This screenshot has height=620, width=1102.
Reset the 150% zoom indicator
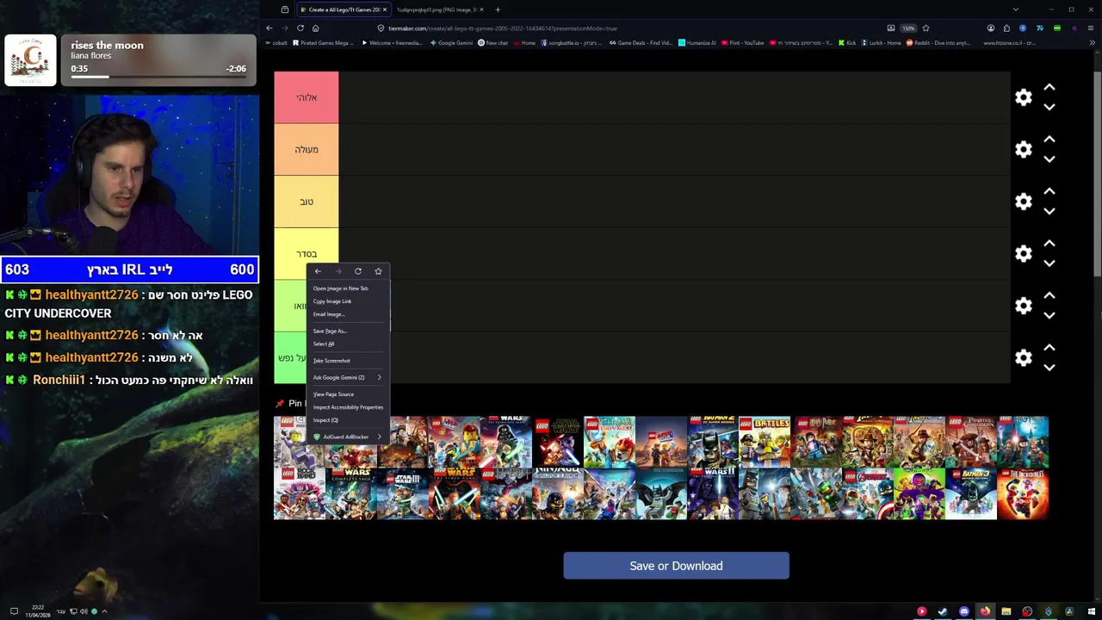[x=908, y=28]
